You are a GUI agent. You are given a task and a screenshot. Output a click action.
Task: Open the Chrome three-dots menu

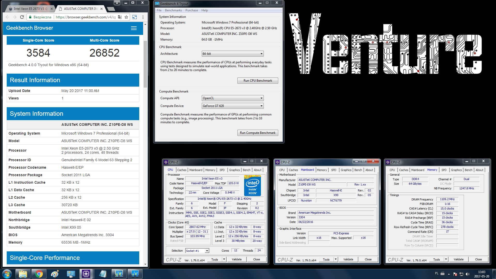click(x=143, y=17)
